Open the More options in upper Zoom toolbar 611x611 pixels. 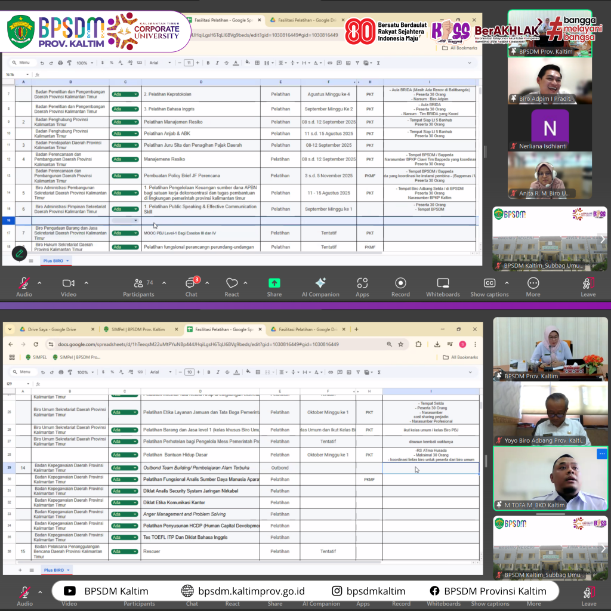click(533, 287)
